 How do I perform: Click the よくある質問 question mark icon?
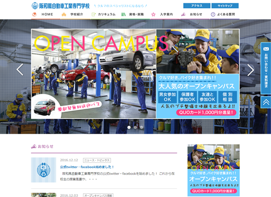tap(213, 15)
